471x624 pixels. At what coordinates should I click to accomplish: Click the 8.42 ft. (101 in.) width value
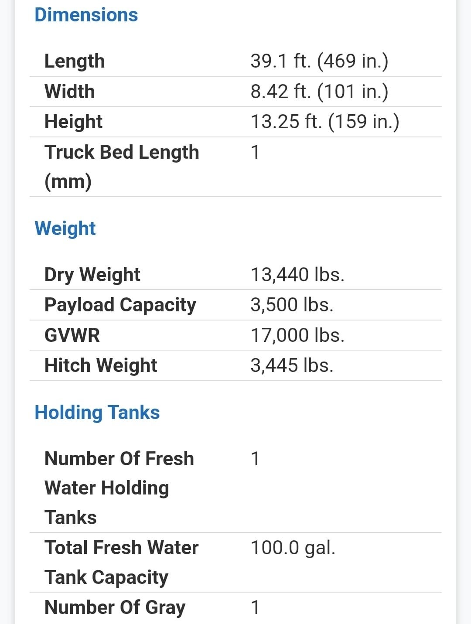(319, 92)
